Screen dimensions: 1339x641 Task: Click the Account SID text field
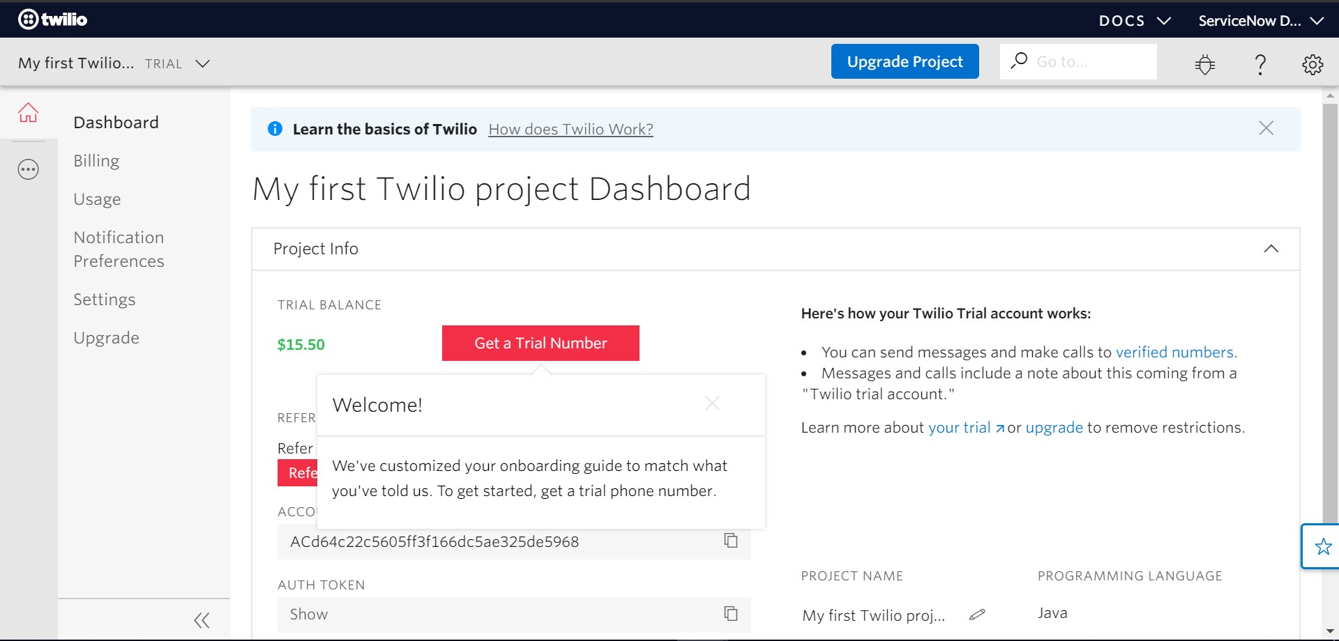pos(514,541)
